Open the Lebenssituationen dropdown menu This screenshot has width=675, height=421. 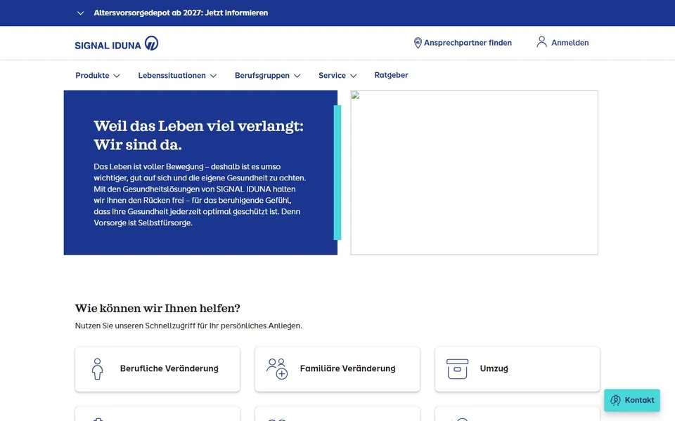(x=177, y=76)
